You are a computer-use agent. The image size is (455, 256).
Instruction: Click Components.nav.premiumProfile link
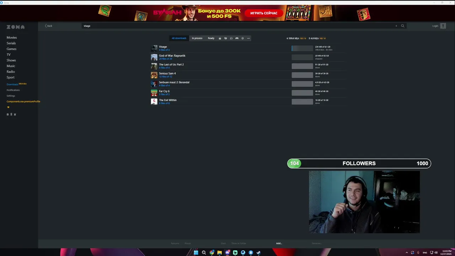tap(23, 102)
